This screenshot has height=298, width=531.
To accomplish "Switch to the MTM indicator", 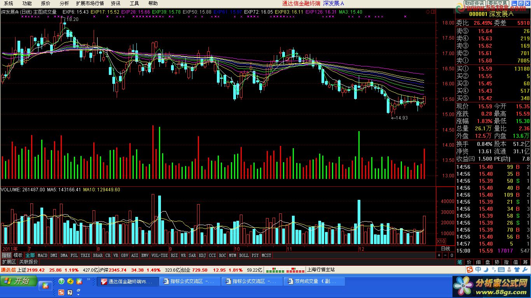I will click(233, 255).
